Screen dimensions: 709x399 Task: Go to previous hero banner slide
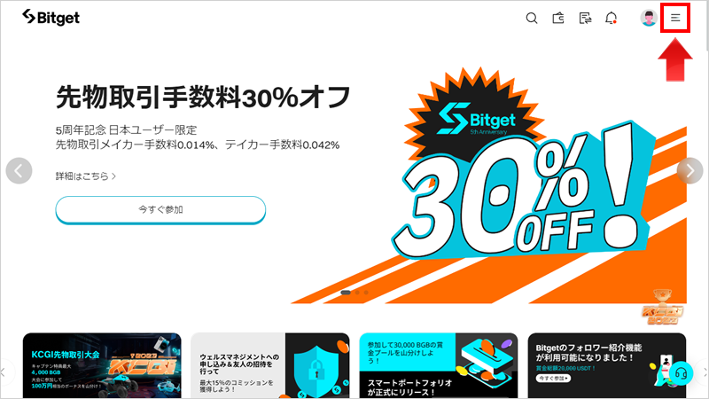[x=19, y=170]
